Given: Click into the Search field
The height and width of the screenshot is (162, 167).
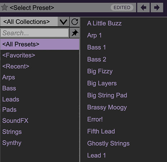Looking at the screenshot, I should (34, 33).
